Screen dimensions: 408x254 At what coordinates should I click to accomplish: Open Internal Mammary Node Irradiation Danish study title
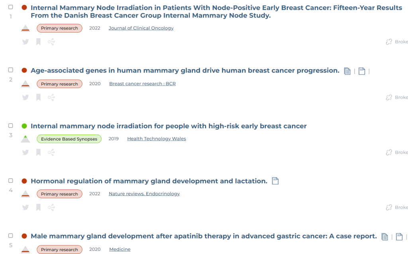(x=216, y=12)
